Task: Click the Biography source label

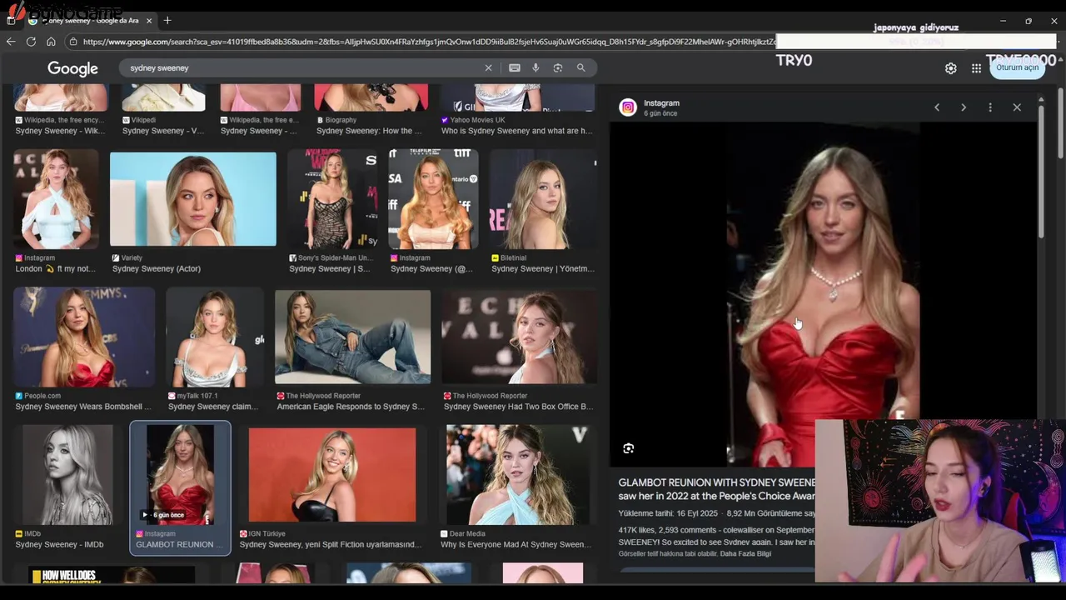Action: [341, 120]
